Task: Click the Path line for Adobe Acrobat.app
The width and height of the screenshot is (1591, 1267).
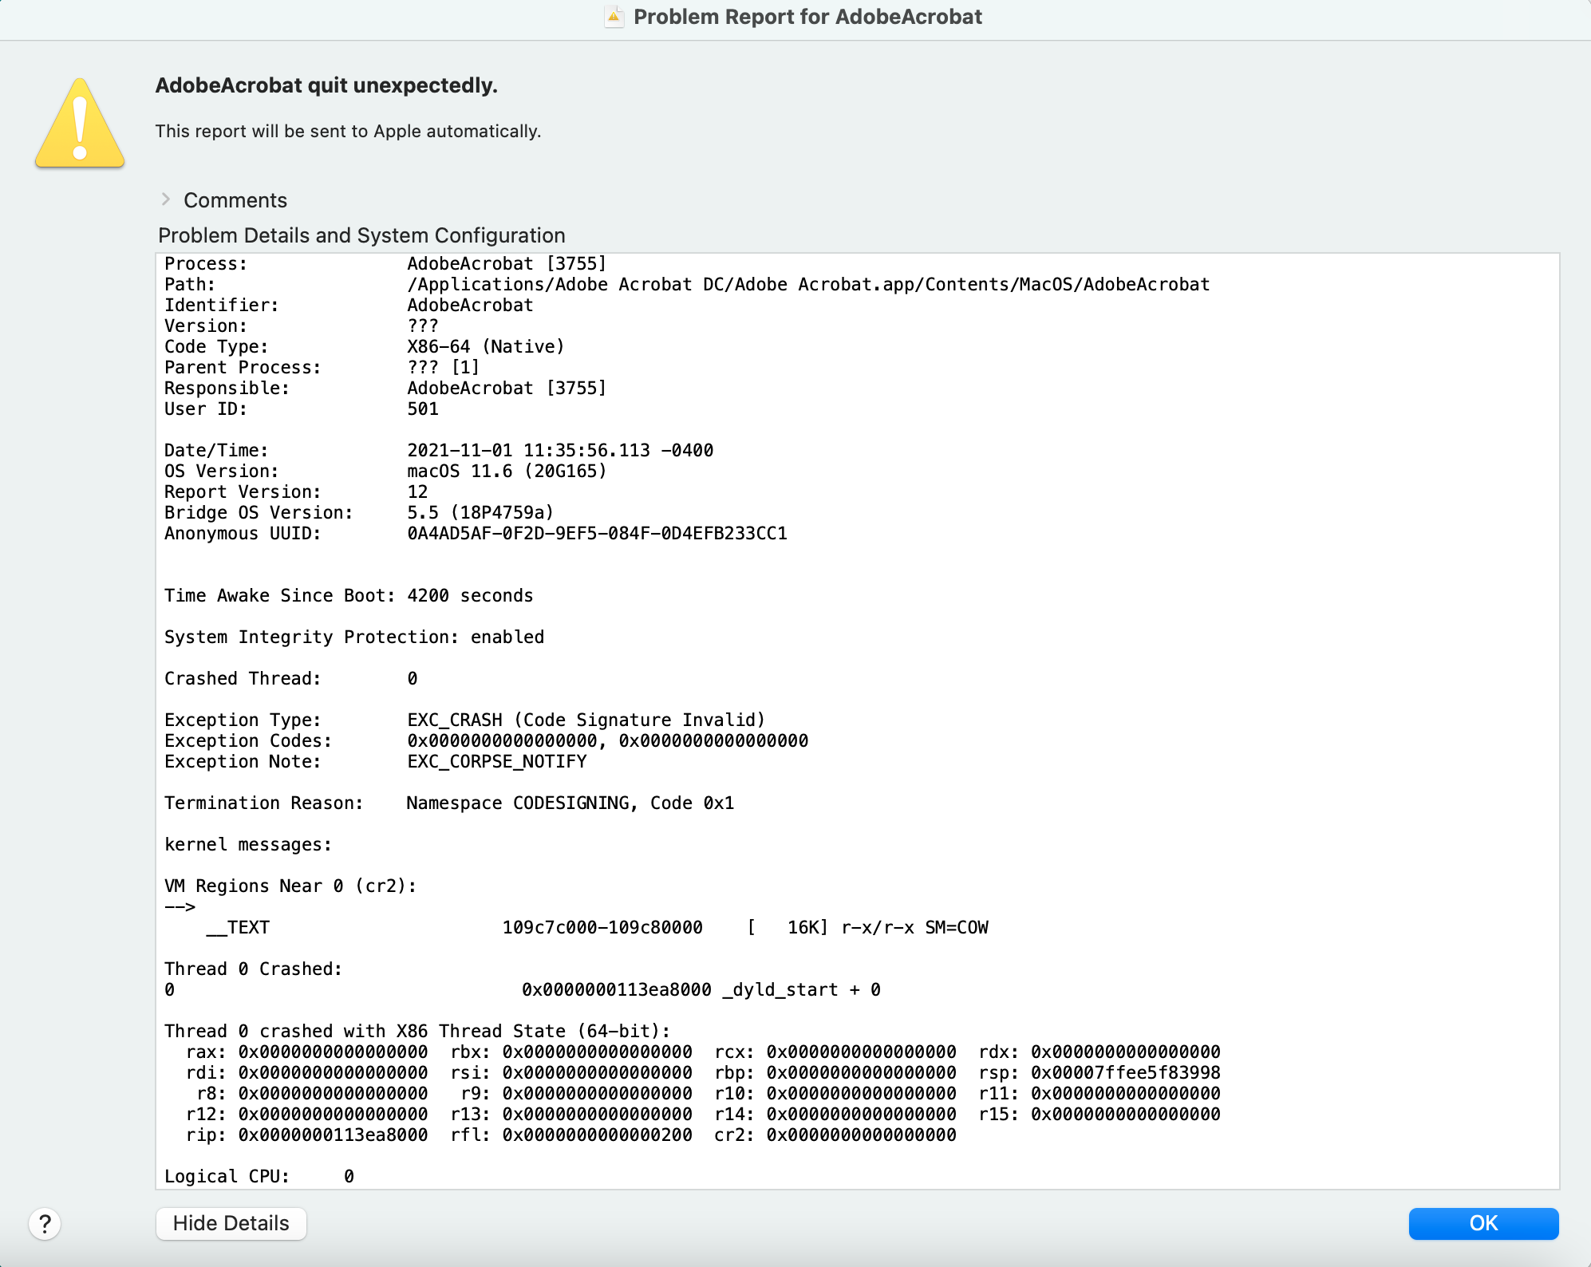Action: (x=686, y=284)
